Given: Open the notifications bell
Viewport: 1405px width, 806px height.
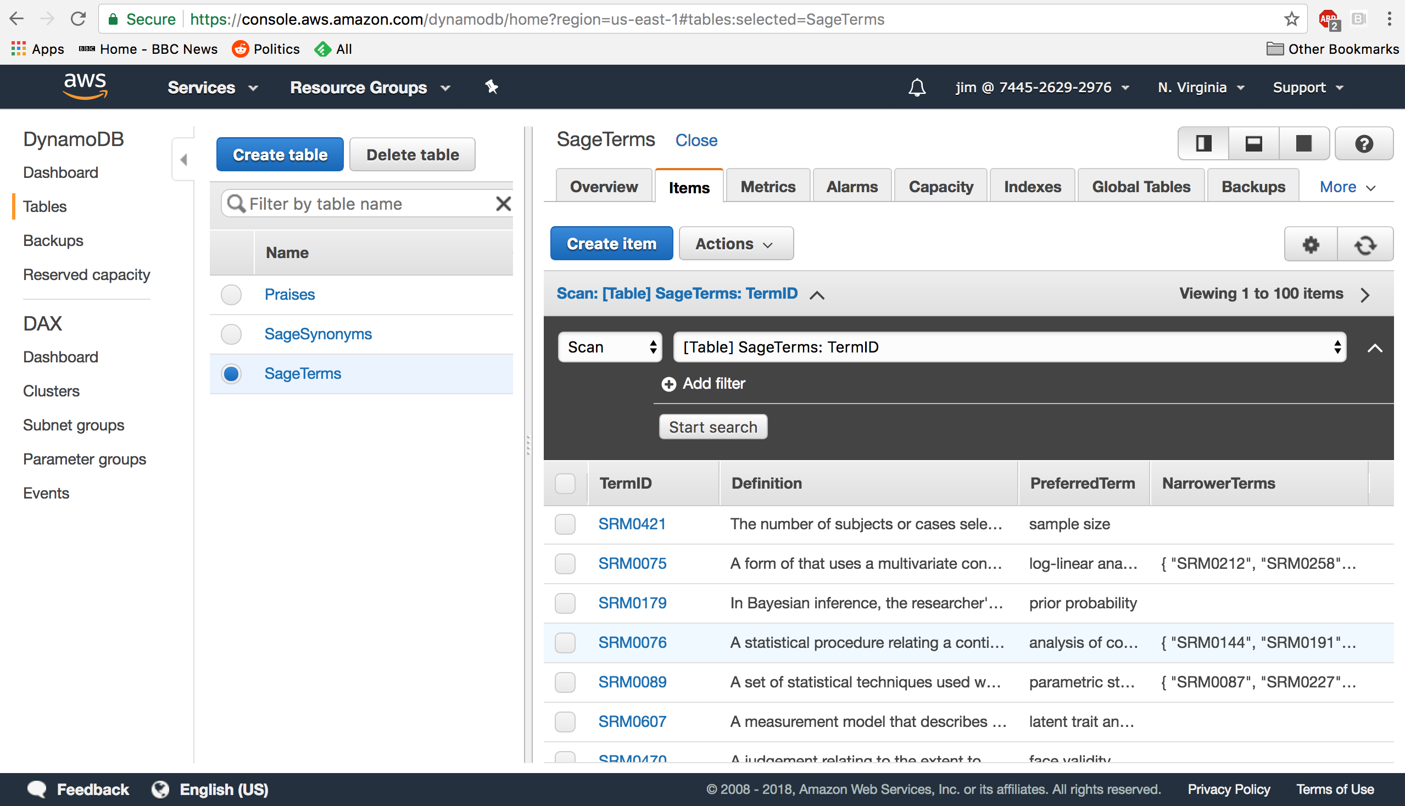Looking at the screenshot, I should pyautogui.click(x=917, y=87).
